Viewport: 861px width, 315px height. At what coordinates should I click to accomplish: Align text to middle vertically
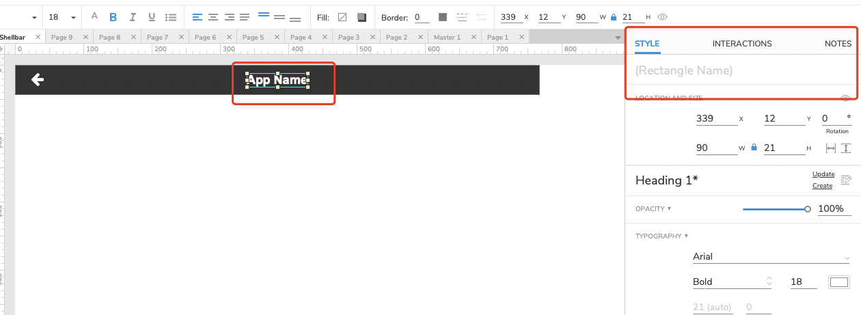tap(279, 17)
